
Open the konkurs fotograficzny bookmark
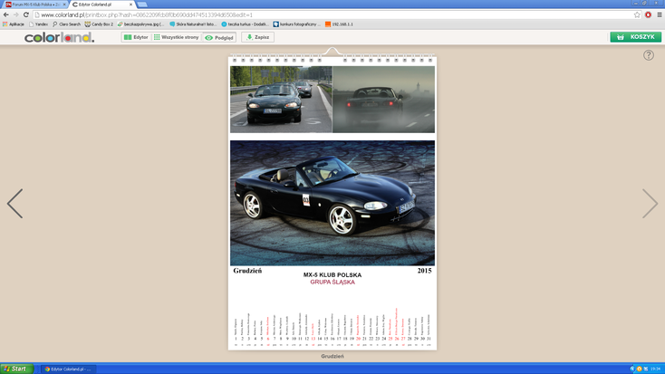[297, 24]
